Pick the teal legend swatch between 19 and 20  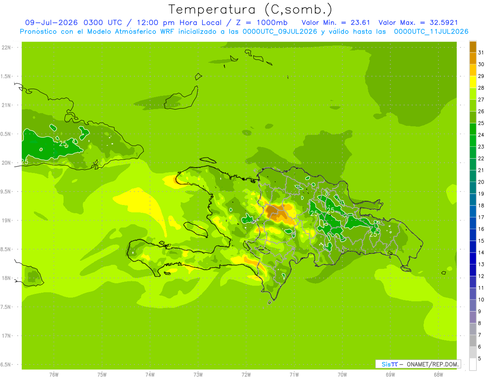click(473, 188)
